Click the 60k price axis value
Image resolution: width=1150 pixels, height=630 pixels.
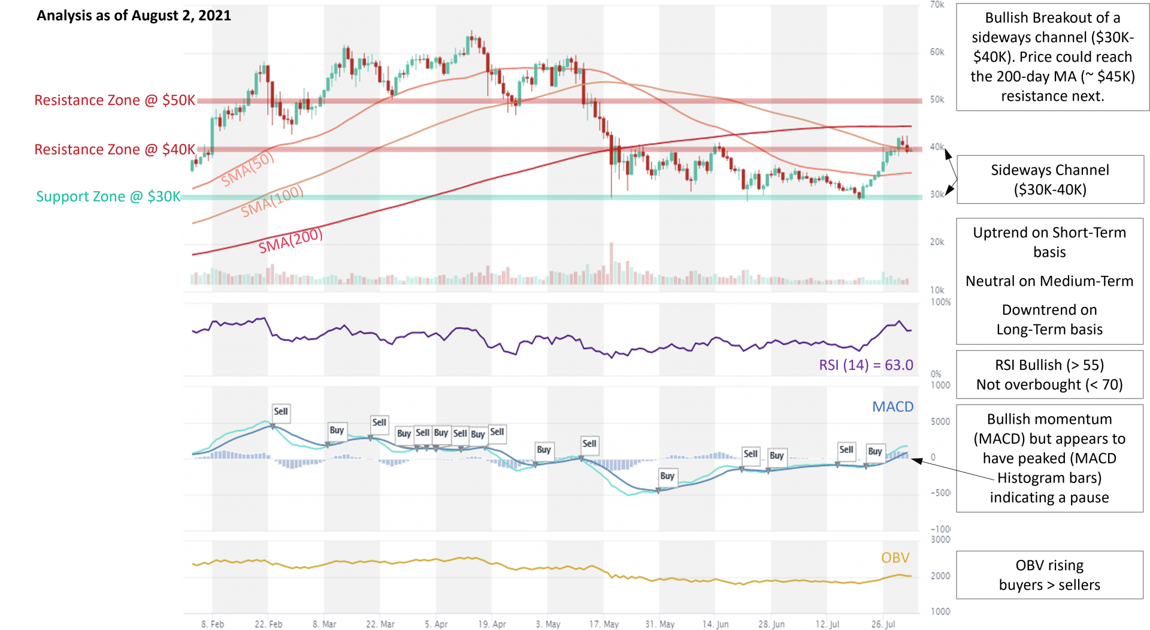click(937, 52)
